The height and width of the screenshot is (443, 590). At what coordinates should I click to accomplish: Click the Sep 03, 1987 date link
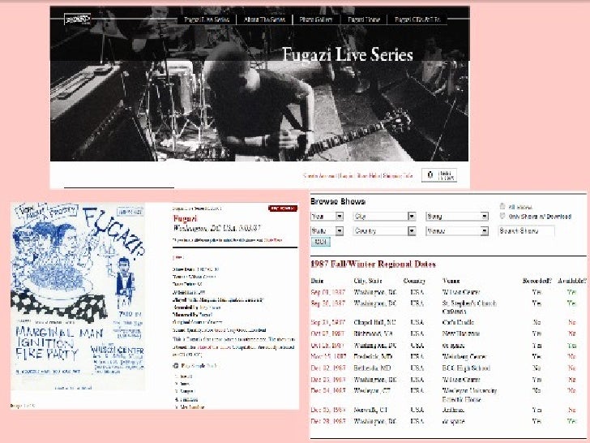pos(328,292)
